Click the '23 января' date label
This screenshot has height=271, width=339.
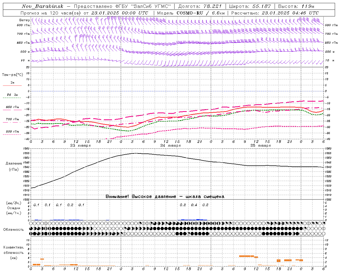(x=80, y=146)
